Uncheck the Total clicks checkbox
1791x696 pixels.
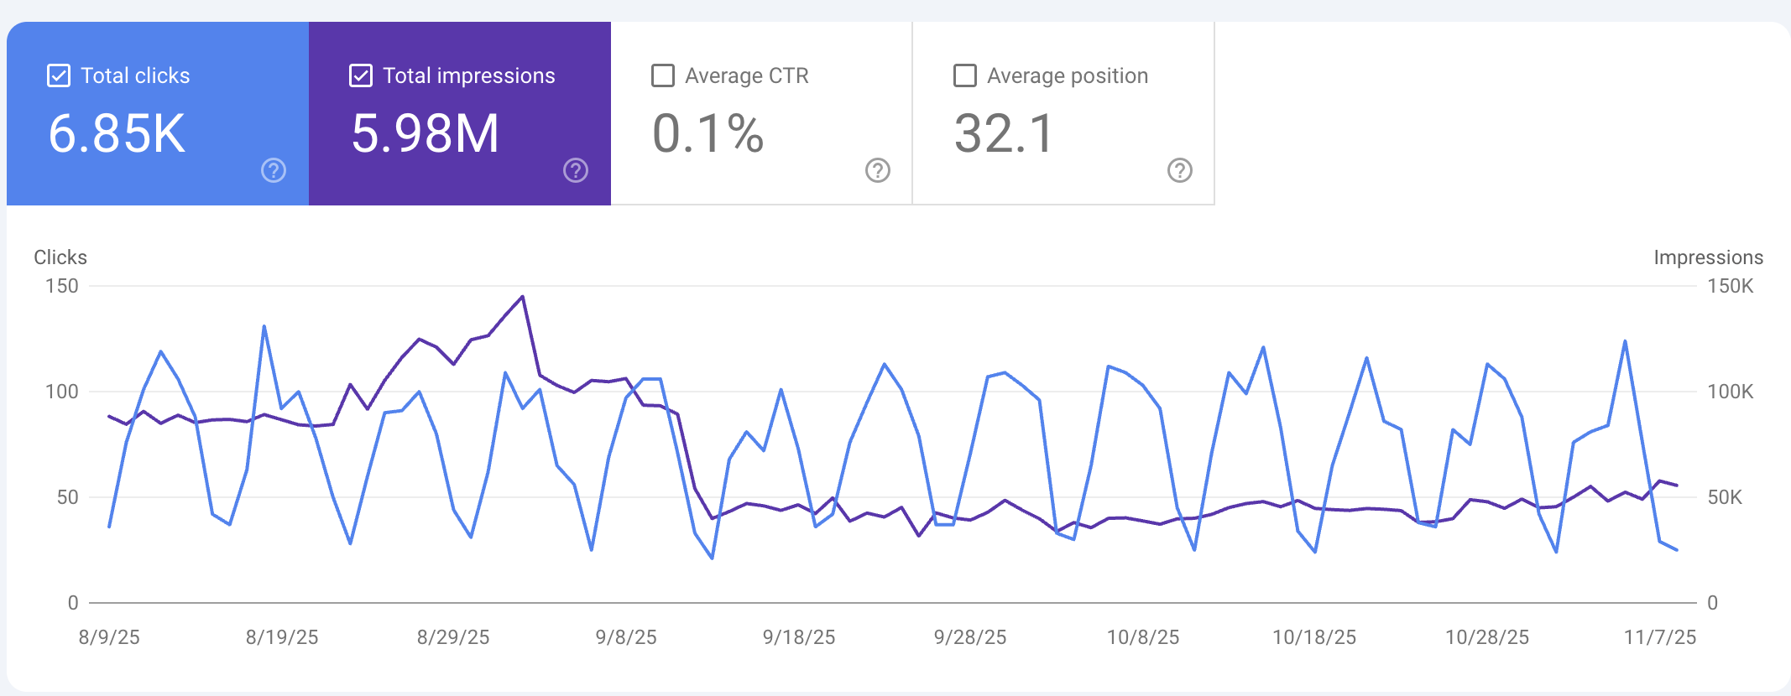(x=59, y=75)
